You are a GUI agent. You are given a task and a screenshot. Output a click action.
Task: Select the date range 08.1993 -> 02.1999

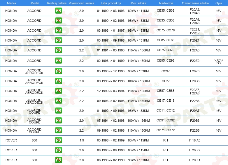click(x=111, y=160)
